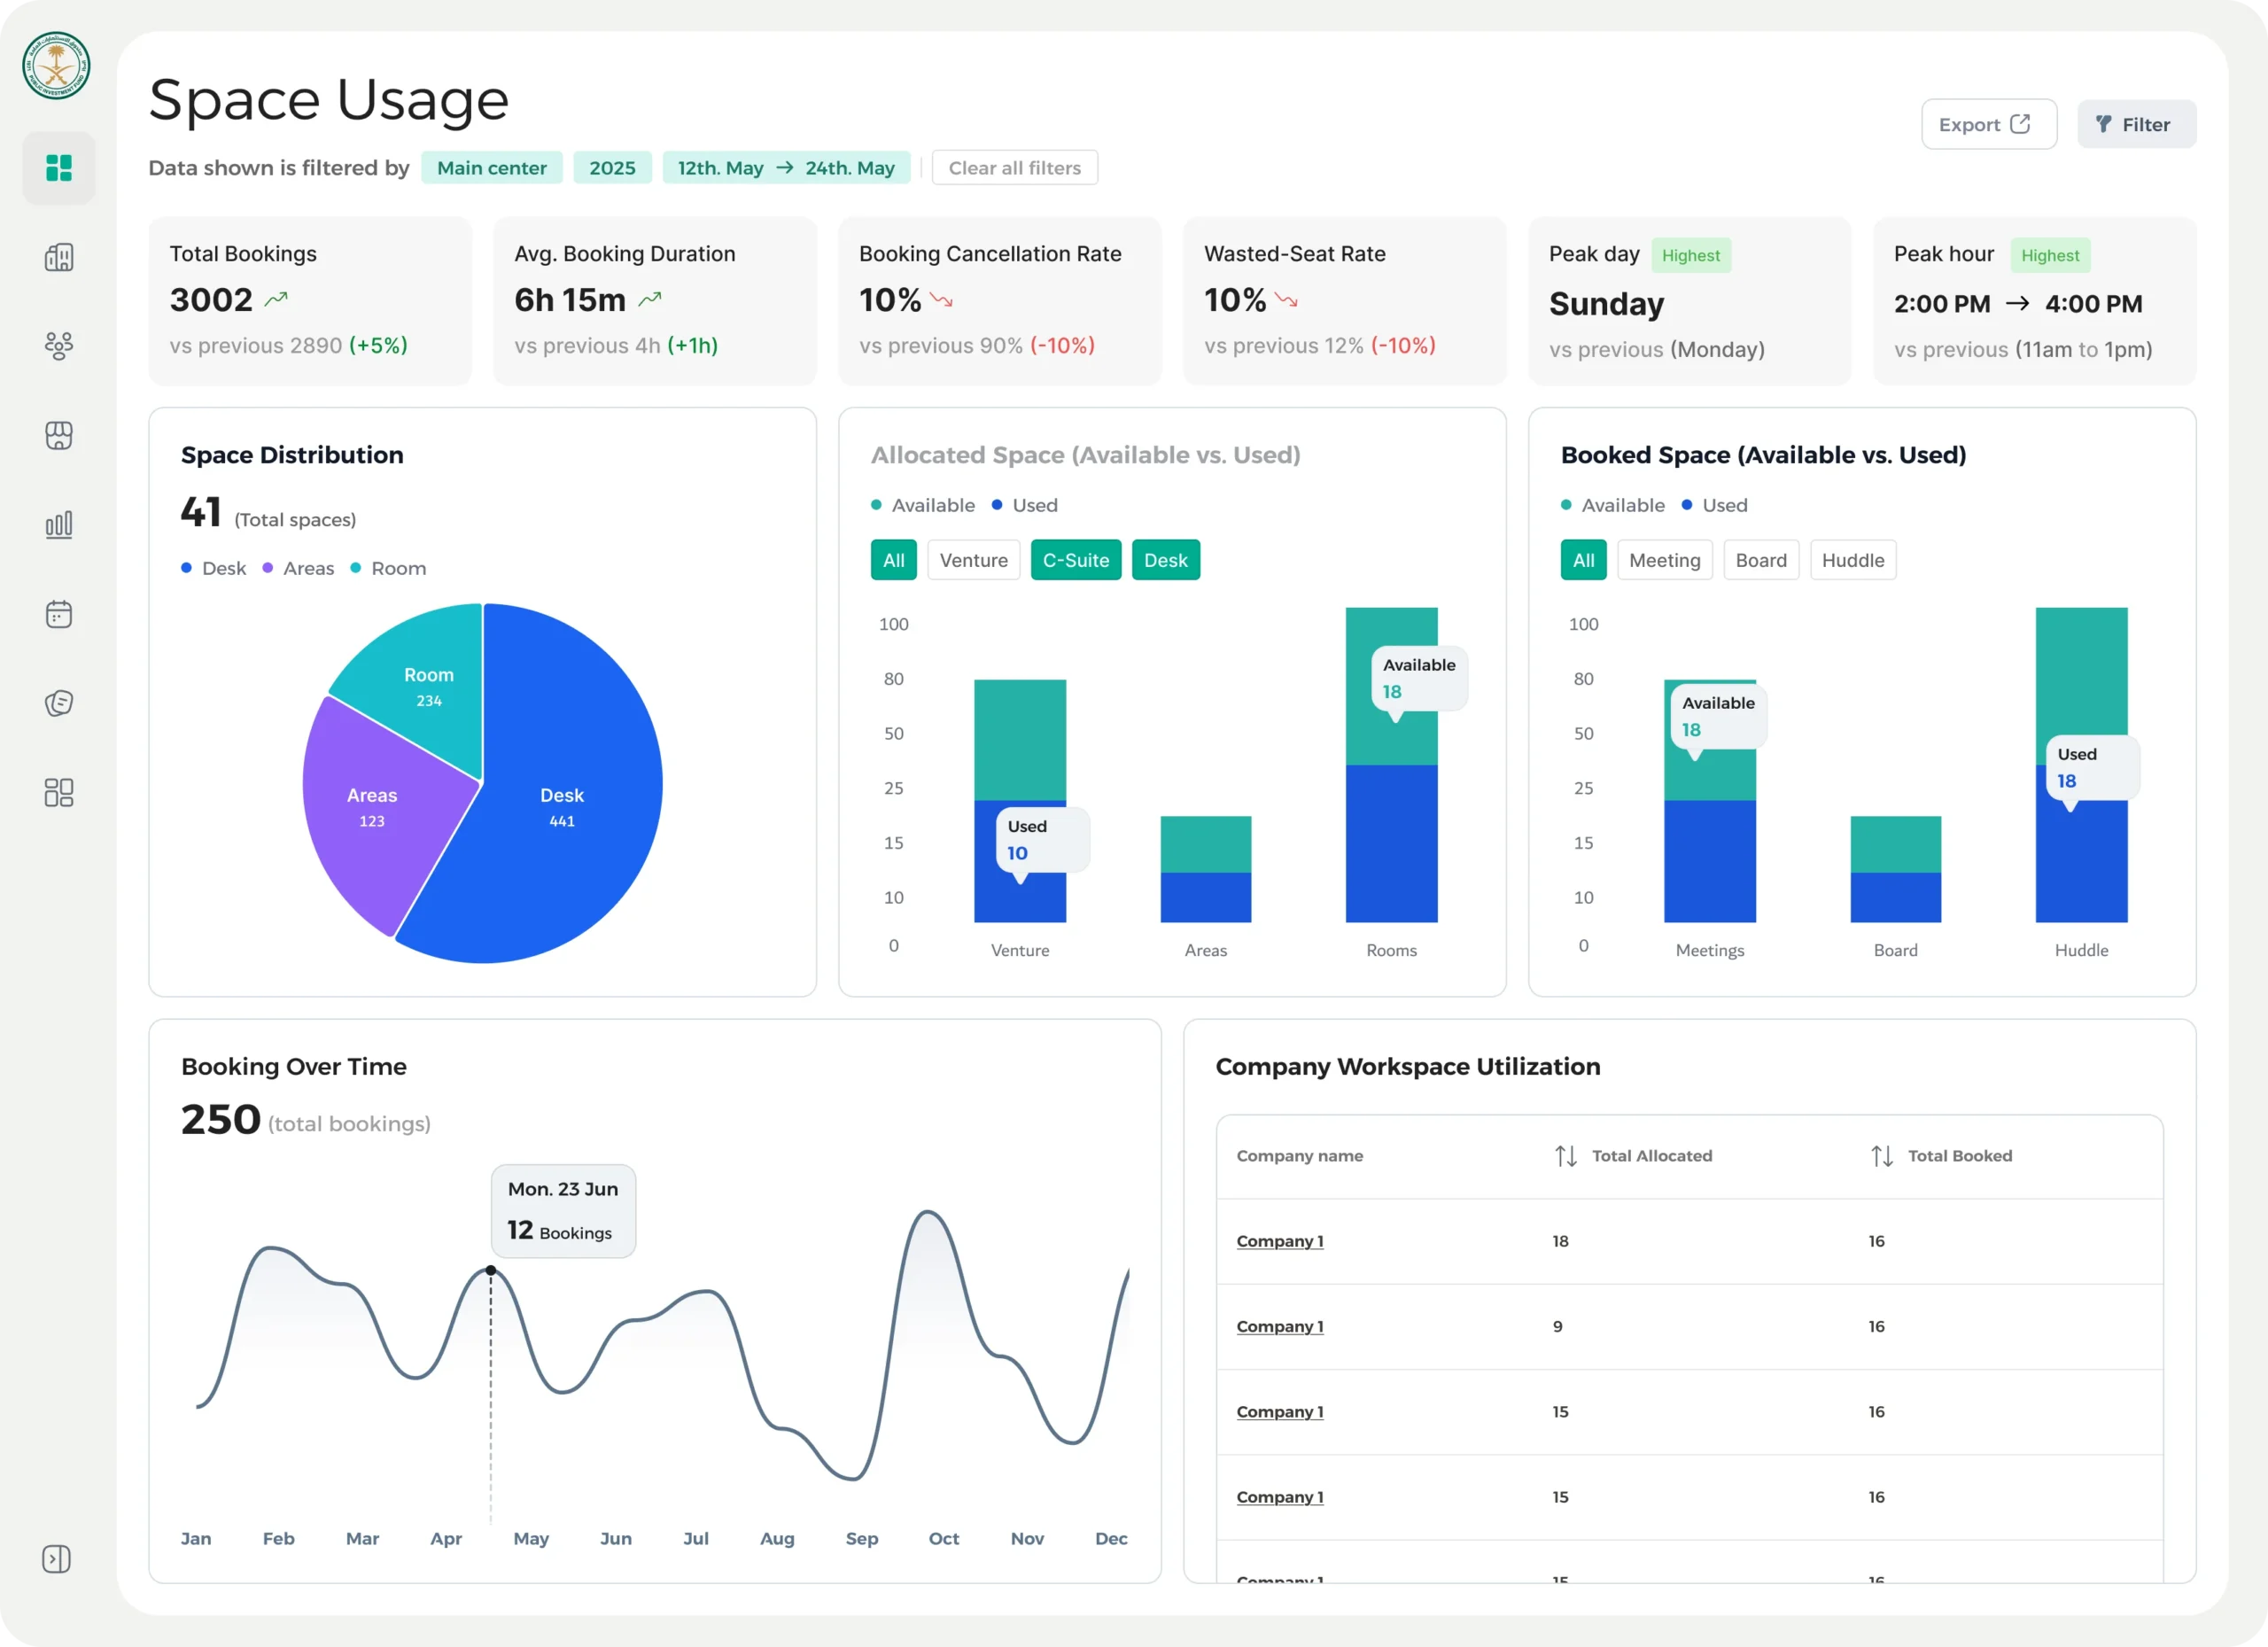Viewport: 2268px width, 1647px height.
Task: Click Clear all filters
Action: point(1014,168)
